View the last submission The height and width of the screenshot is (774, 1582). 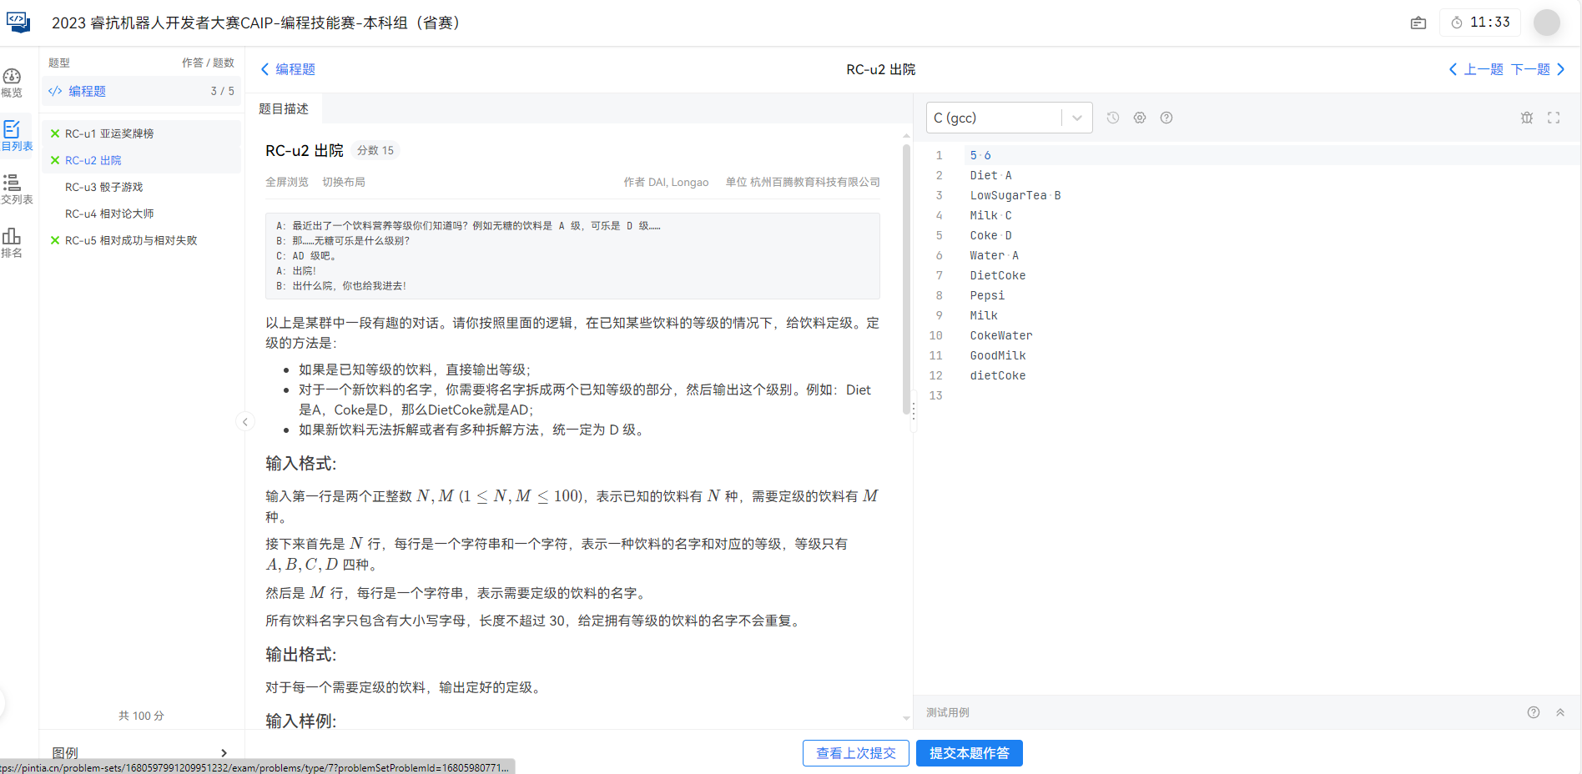855,753
